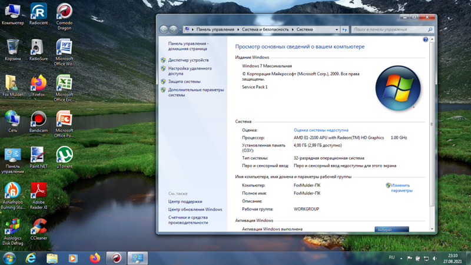Screen dimensions: 471x265
Task: Select the Ashampoo Burning Studio shortcut
Action: (x=12, y=196)
